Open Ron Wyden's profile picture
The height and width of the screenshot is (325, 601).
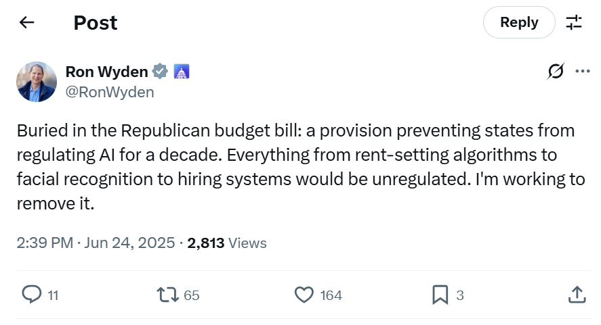pos(37,82)
